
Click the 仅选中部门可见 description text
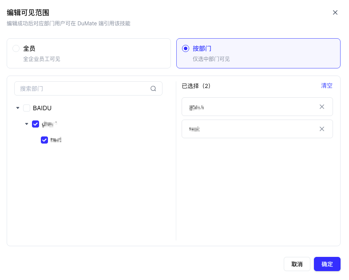[211, 59]
